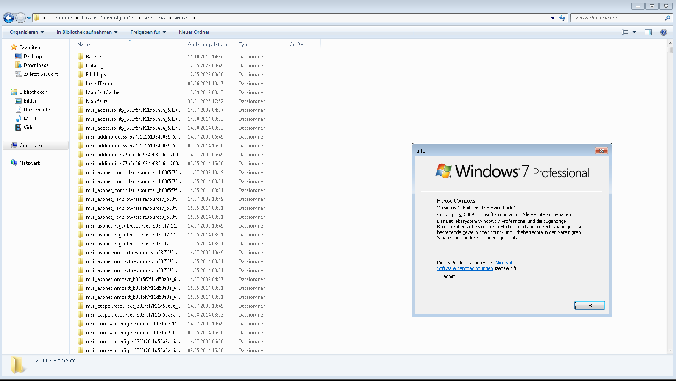Click the search magnifier icon
This screenshot has width=676, height=381.
668,18
